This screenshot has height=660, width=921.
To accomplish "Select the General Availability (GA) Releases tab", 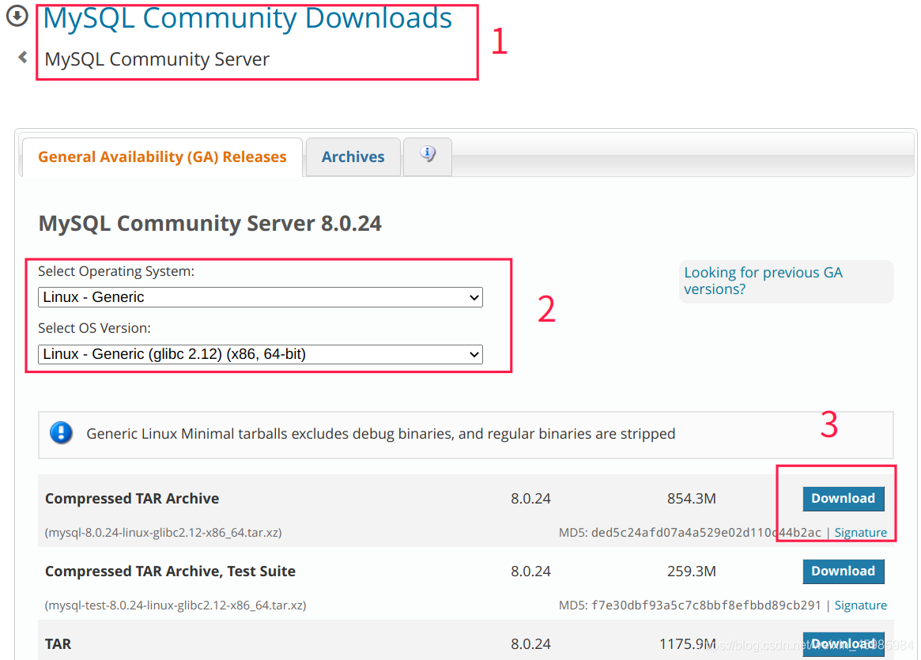I will 164,157.
